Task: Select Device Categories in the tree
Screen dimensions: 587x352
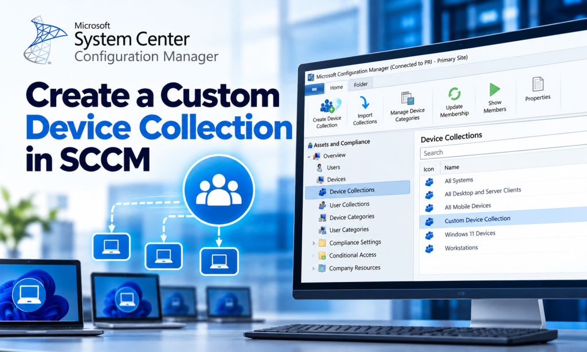Action: click(x=352, y=217)
